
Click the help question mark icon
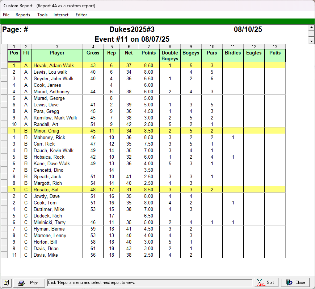7,282
